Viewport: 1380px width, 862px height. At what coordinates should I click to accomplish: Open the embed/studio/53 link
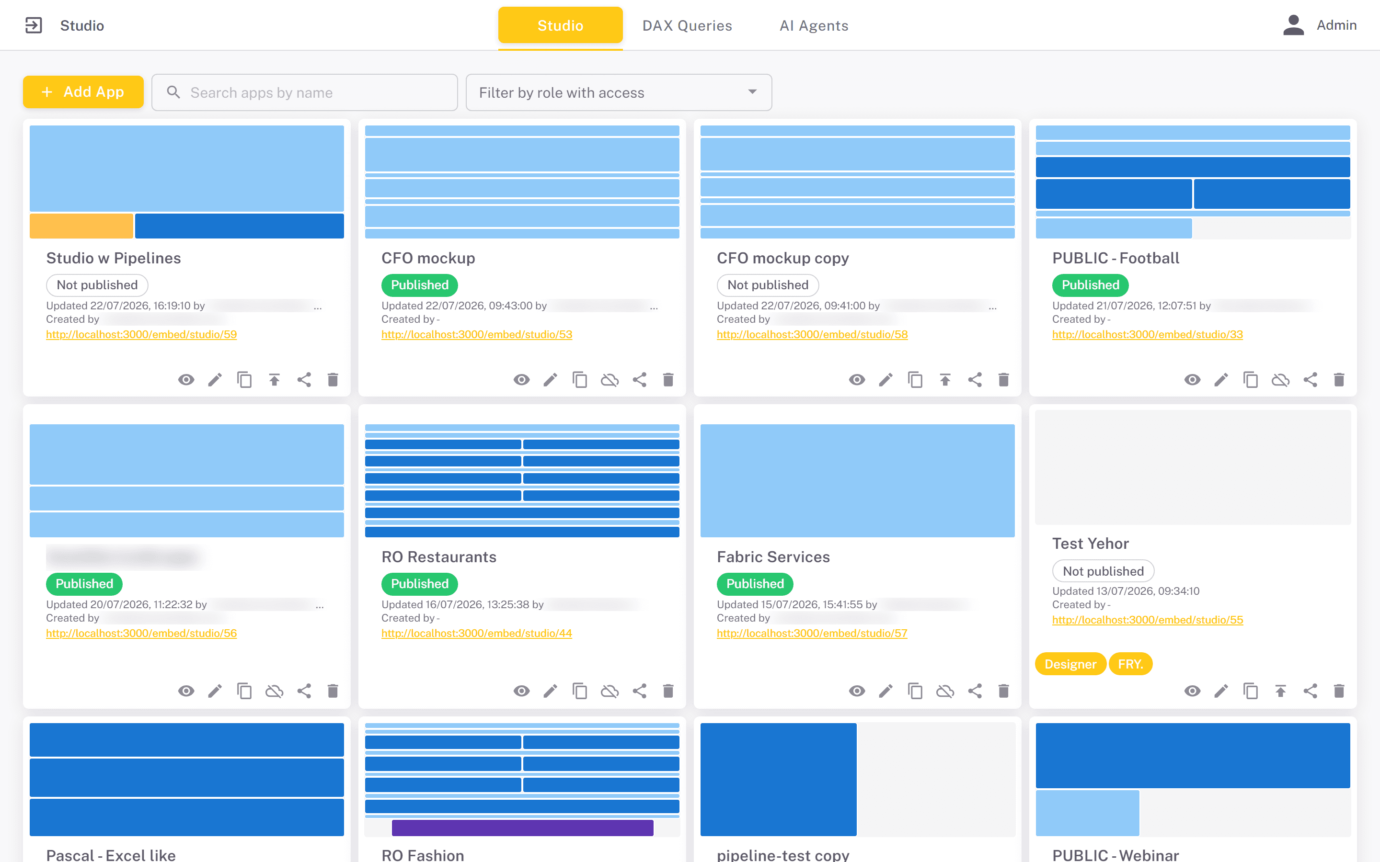tap(477, 334)
